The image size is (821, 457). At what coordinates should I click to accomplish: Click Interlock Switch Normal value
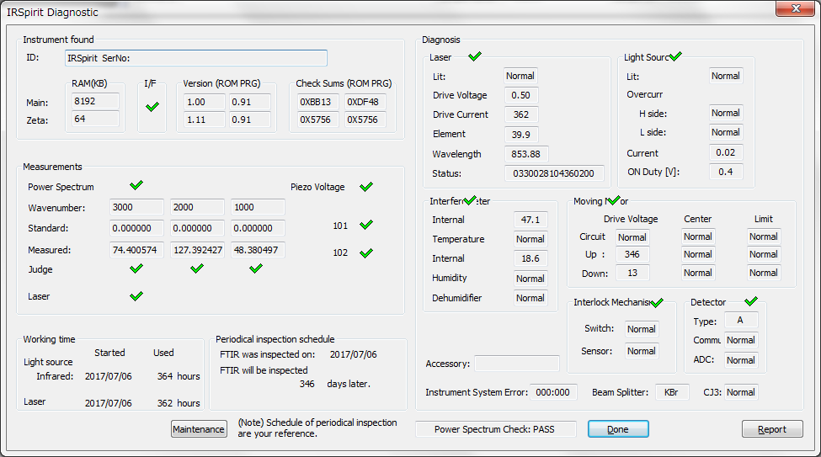[x=642, y=329]
